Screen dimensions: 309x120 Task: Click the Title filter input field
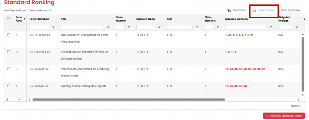tap(83, 27)
